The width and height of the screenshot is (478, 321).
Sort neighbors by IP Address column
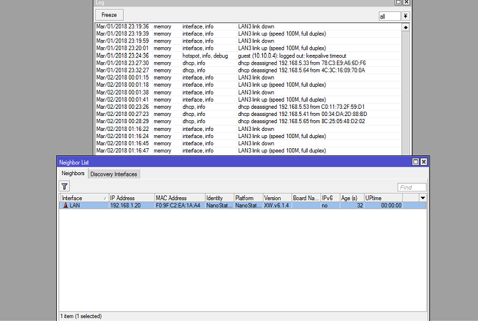pos(130,198)
